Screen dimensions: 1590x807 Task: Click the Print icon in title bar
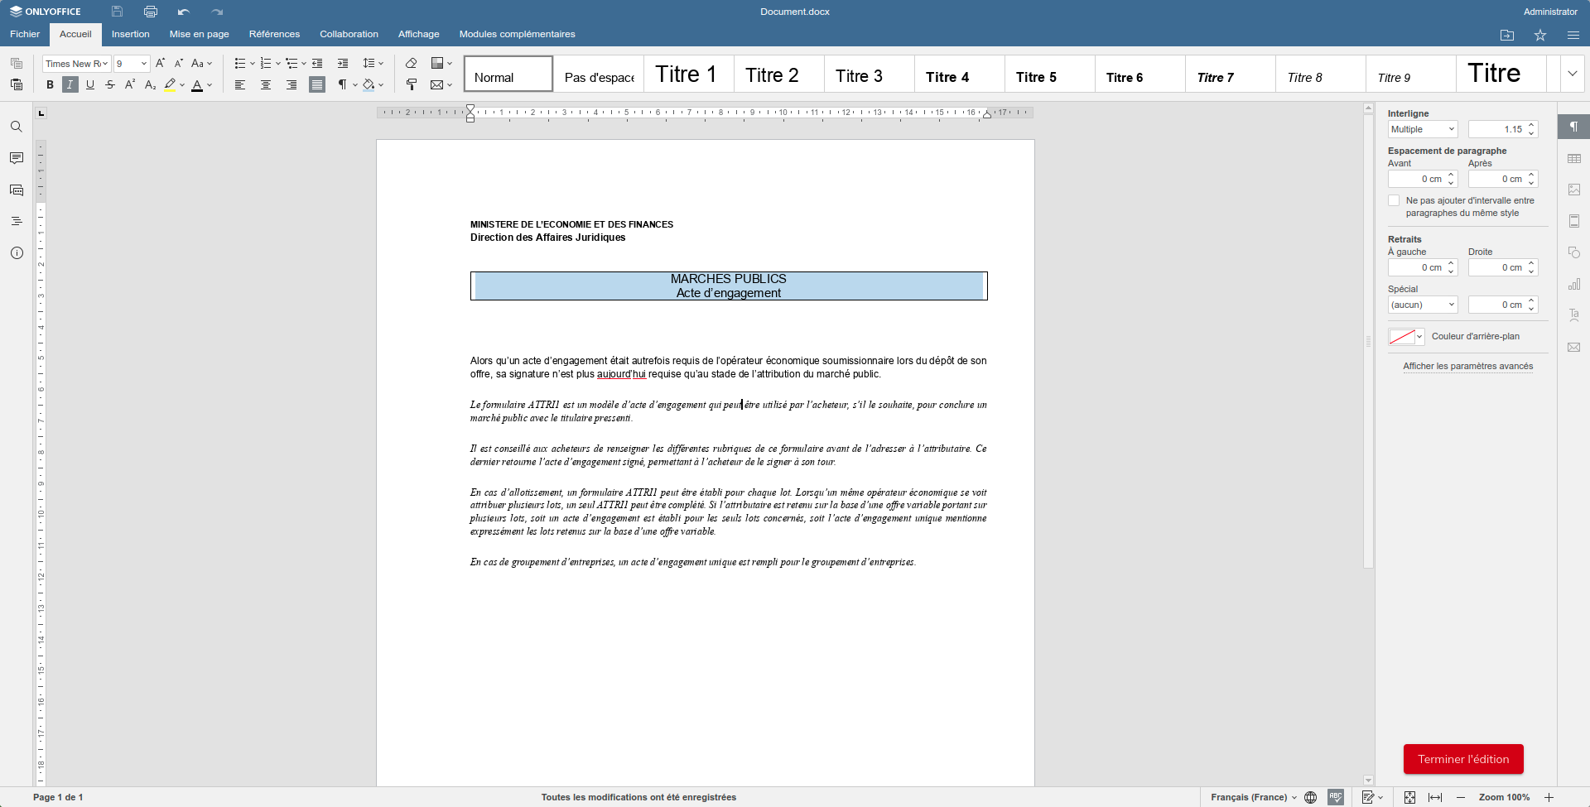(150, 12)
